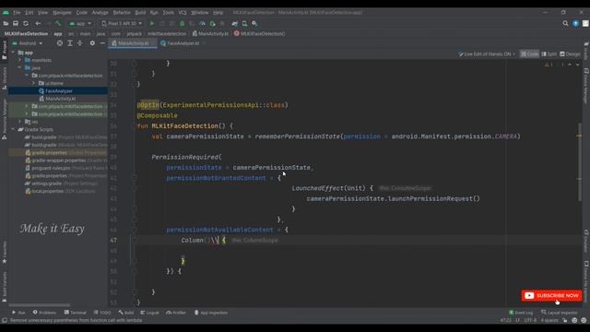Select FaceAnalyzer file in project tree
This screenshot has width=590, height=332.
[x=58, y=91]
